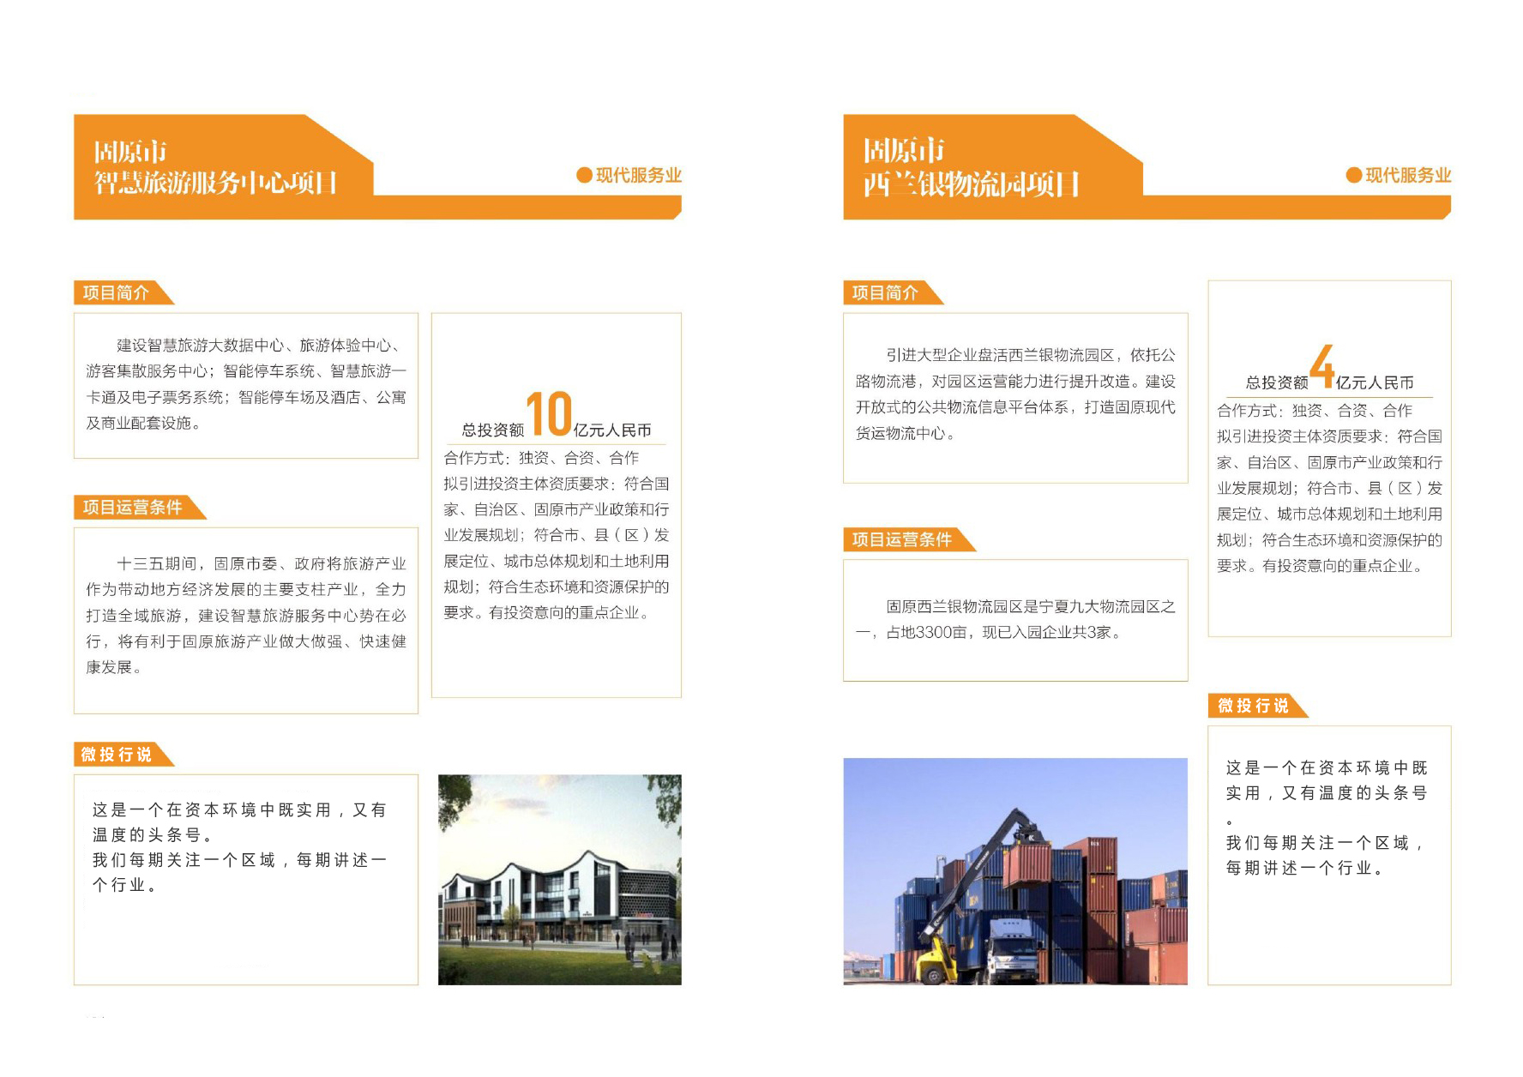The width and height of the screenshot is (1523, 1077).
Task: Select the 项目简介 header on the right page
Action: coord(892,292)
